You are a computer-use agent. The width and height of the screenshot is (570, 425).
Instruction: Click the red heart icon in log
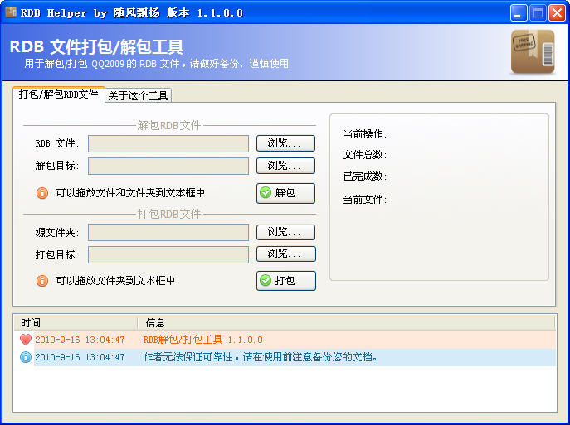click(x=25, y=340)
